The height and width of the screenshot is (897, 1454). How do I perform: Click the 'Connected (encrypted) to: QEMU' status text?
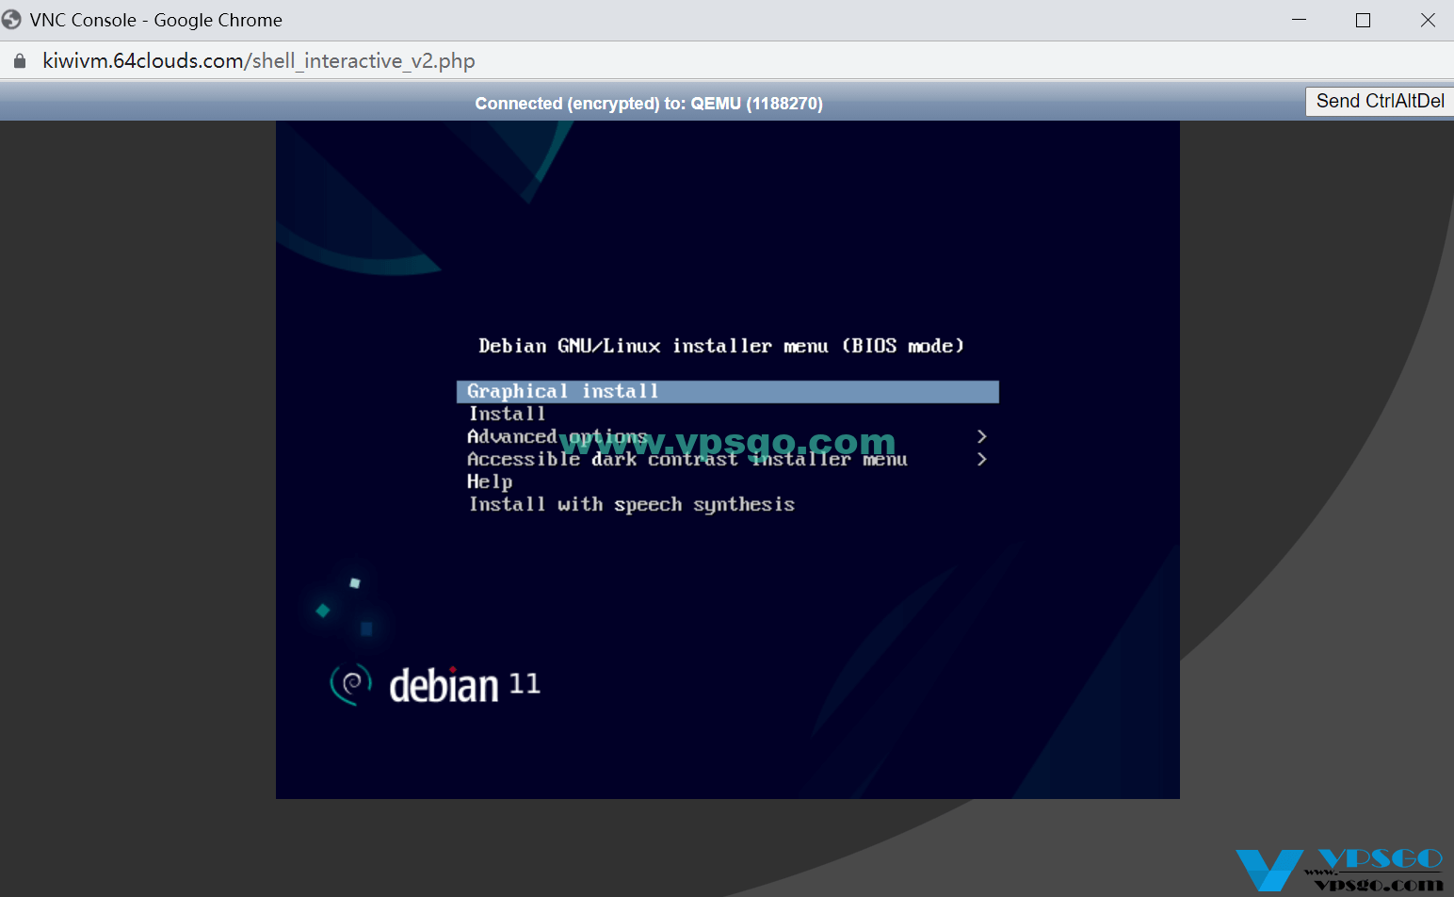point(649,104)
